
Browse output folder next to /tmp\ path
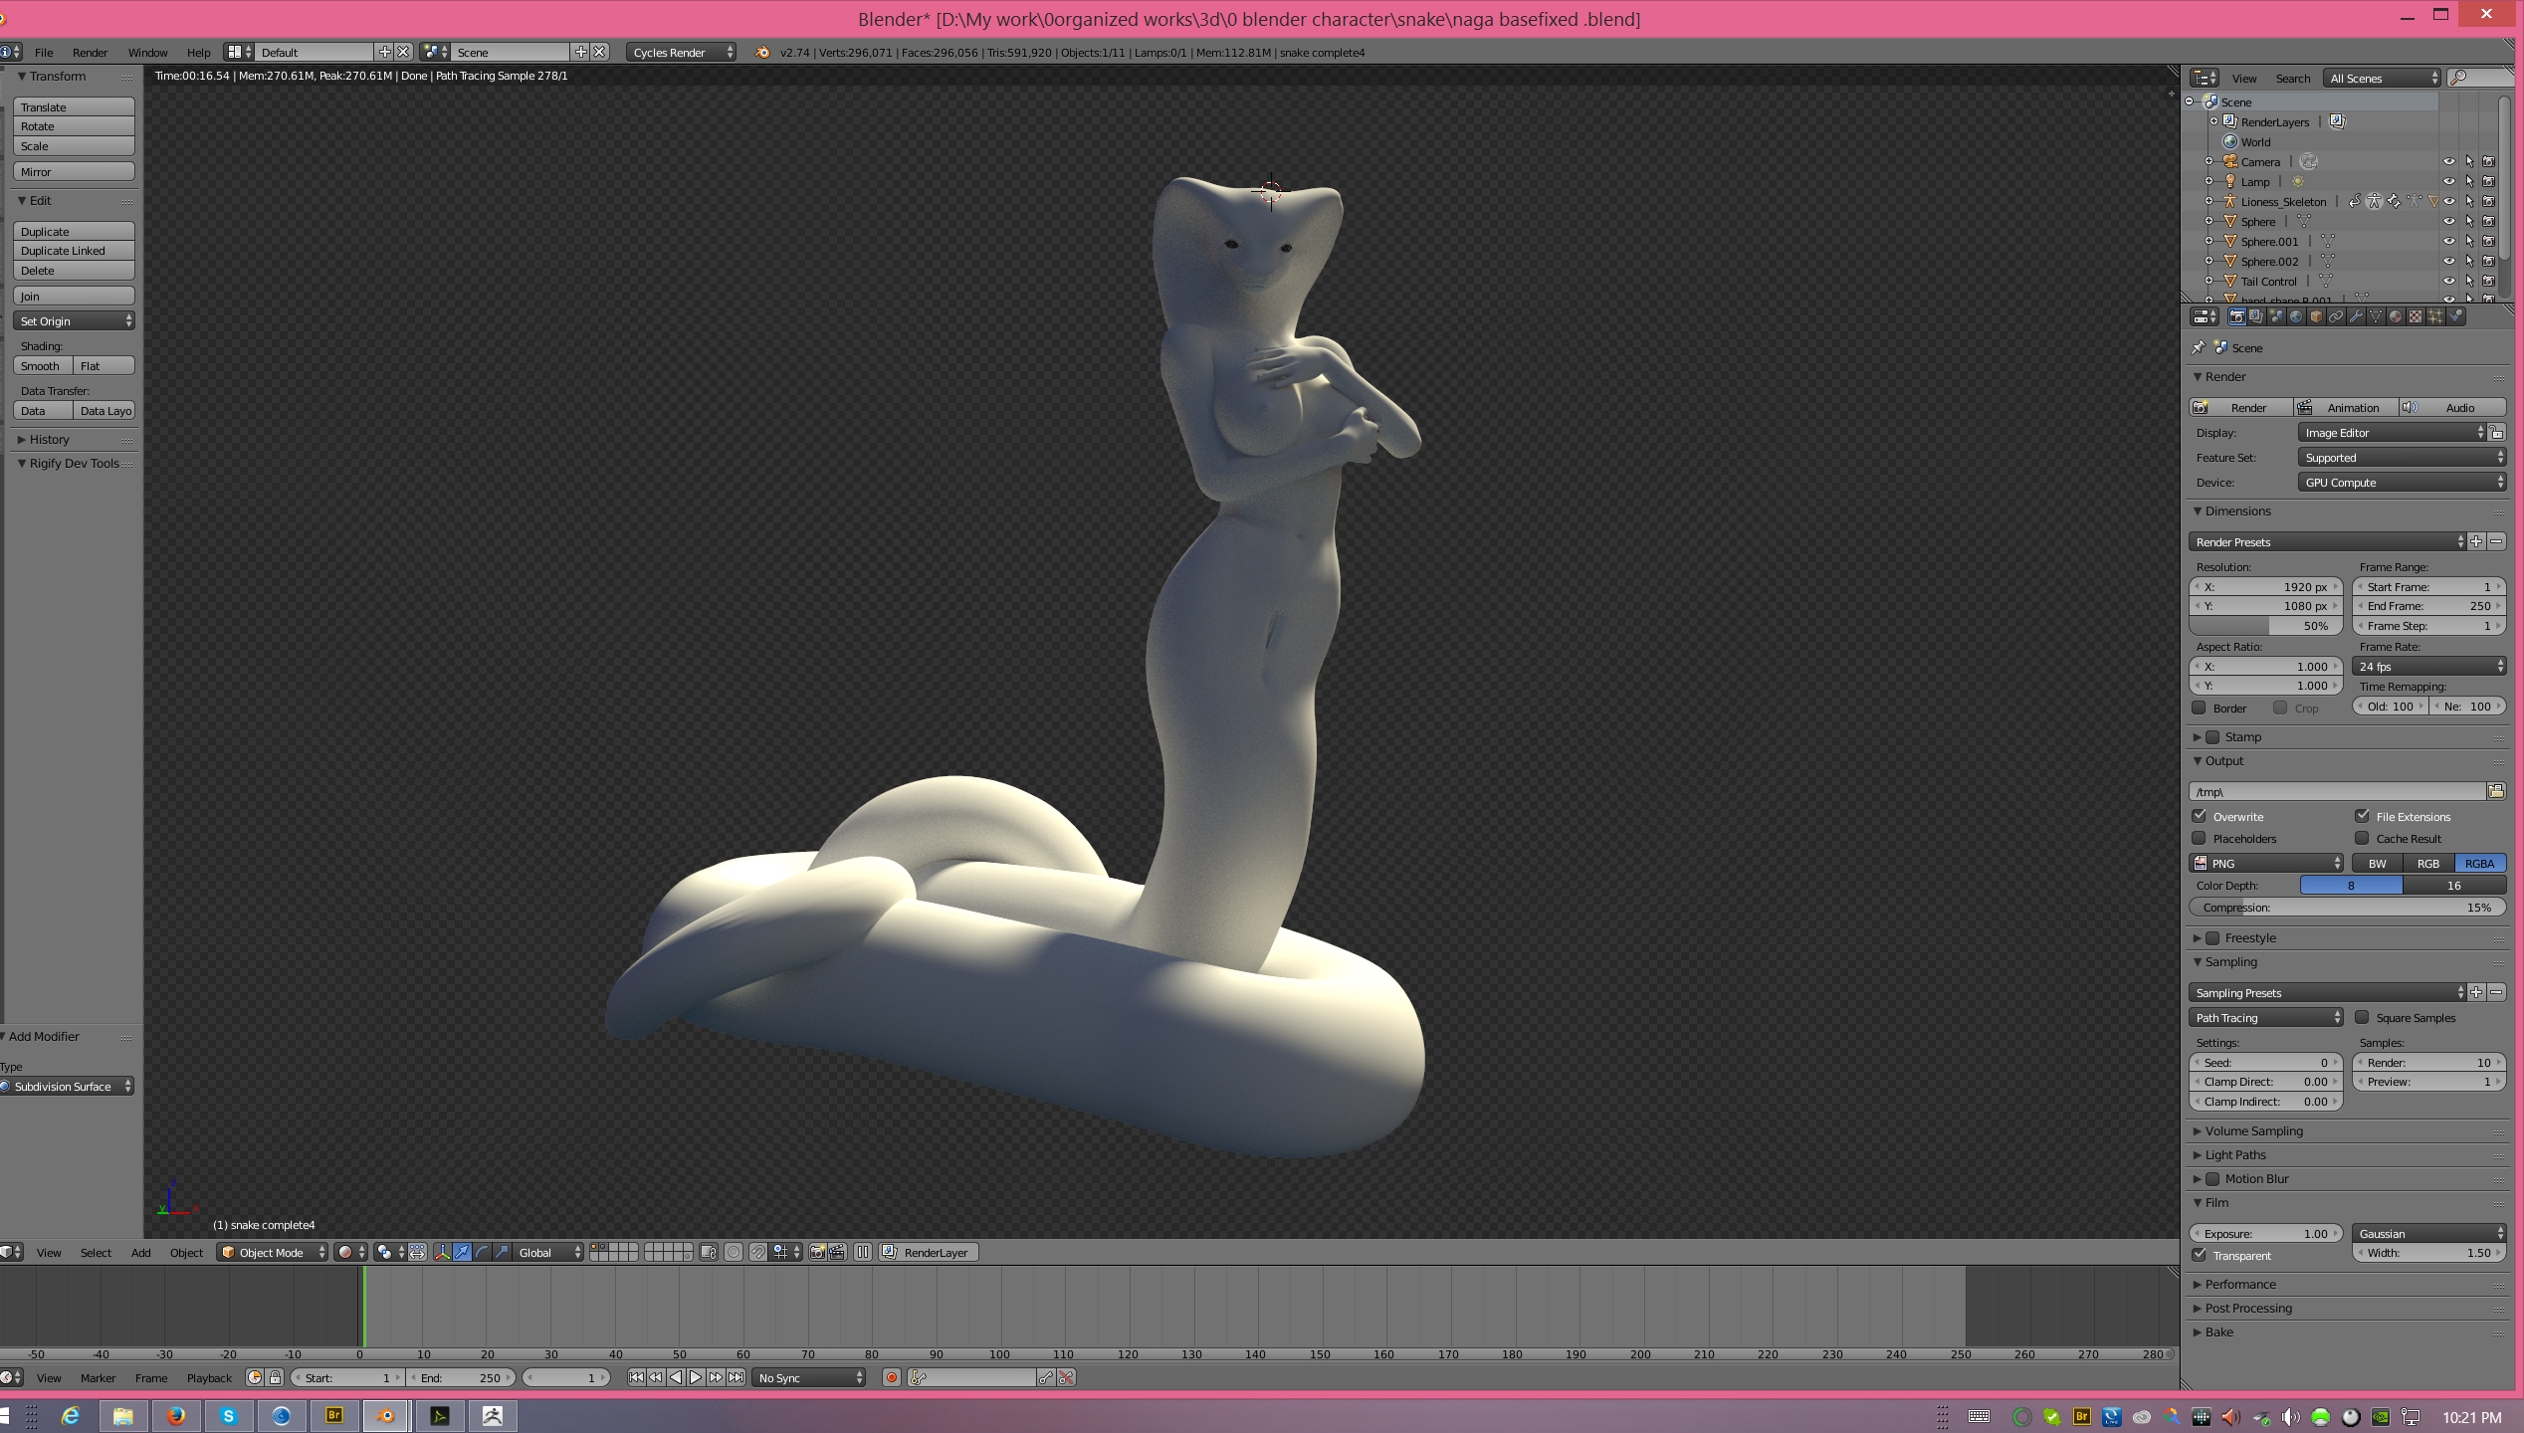2495,791
